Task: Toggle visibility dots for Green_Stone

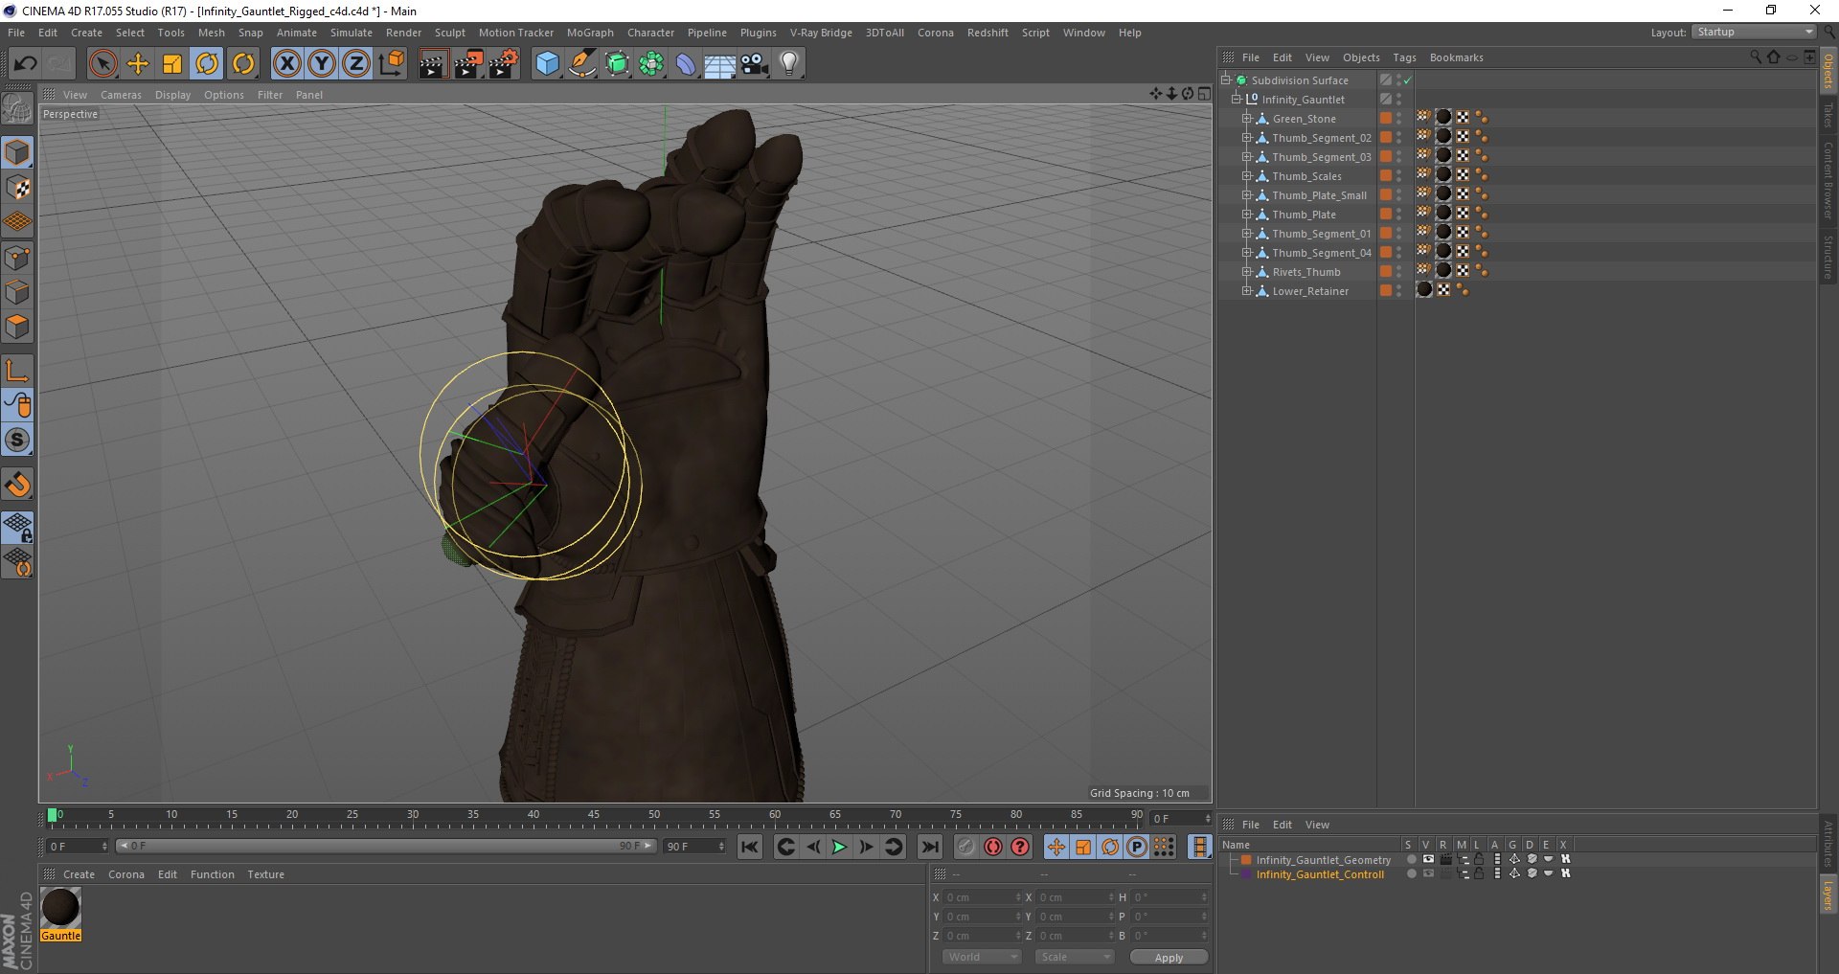Action: pos(1399,118)
